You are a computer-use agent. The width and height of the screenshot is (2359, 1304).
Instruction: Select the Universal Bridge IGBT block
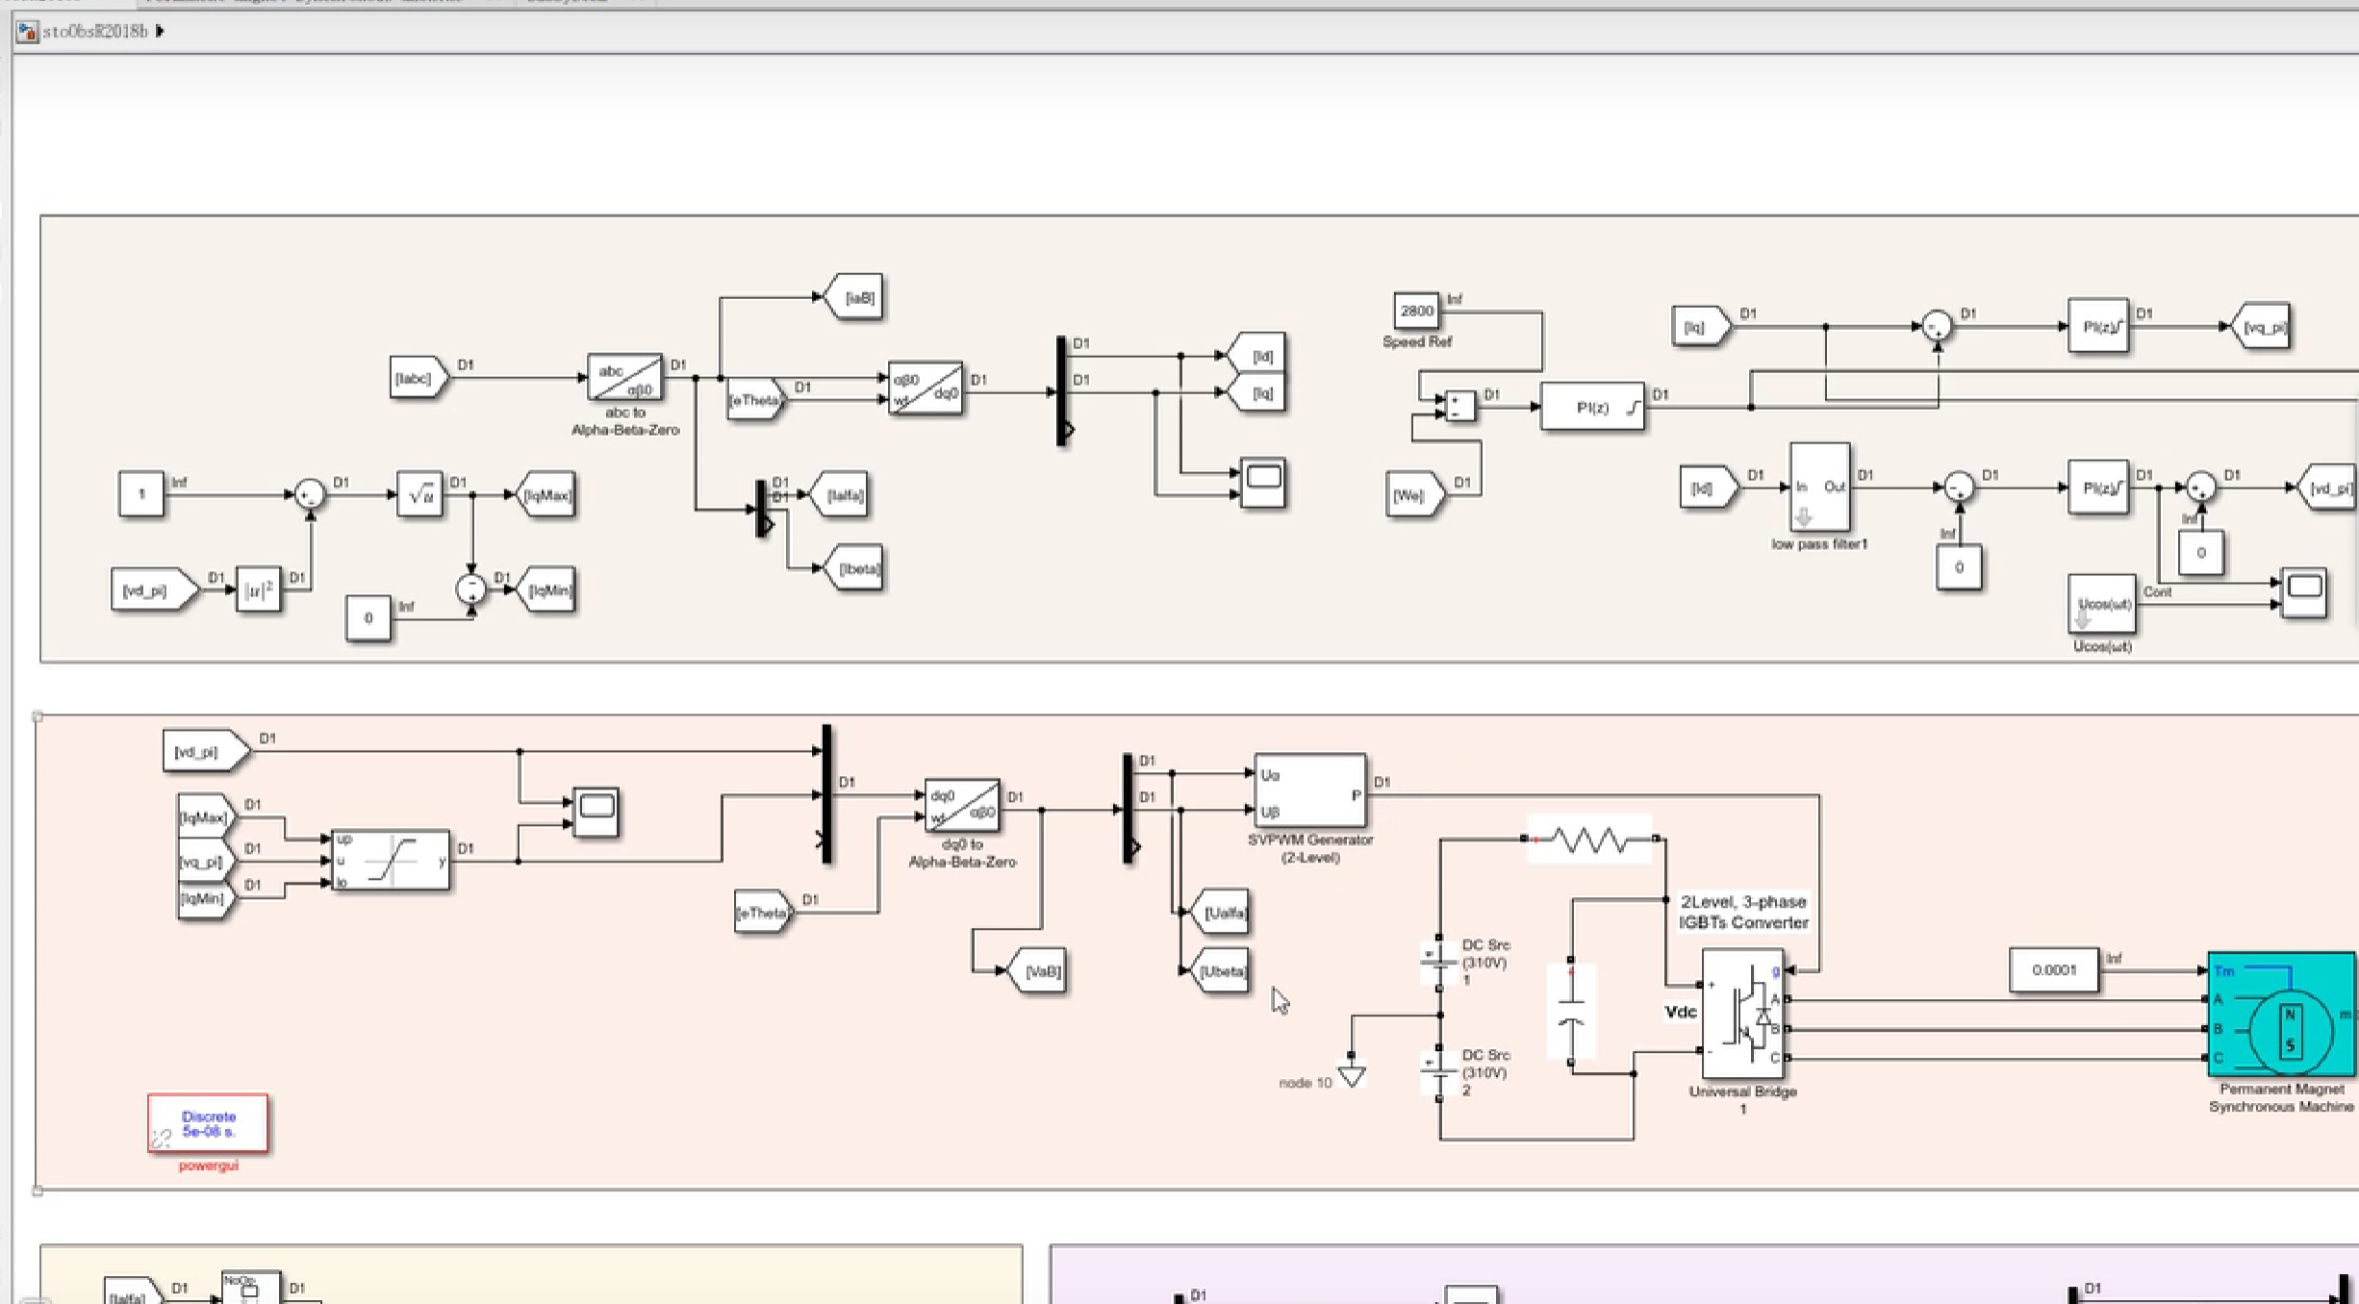point(1742,1014)
